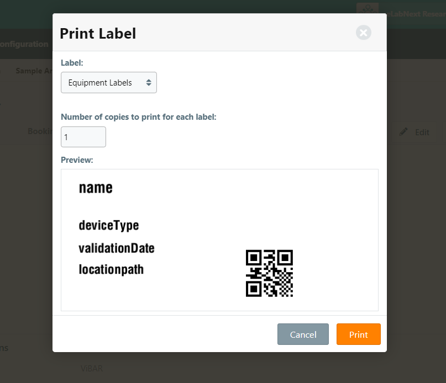Close the Print Label dialog with X
Viewport: 446px width, 383px height.
point(363,33)
